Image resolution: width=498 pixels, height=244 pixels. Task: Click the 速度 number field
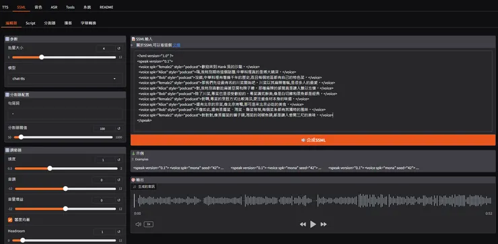[105, 160]
